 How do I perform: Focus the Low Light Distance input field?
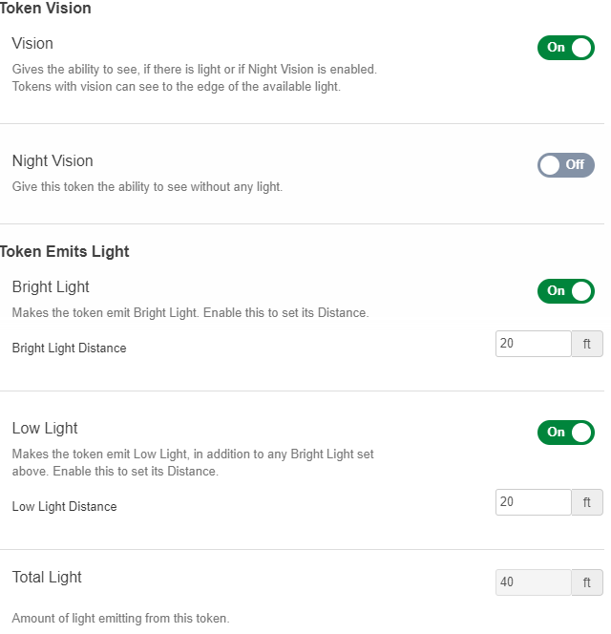(x=533, y=502)
